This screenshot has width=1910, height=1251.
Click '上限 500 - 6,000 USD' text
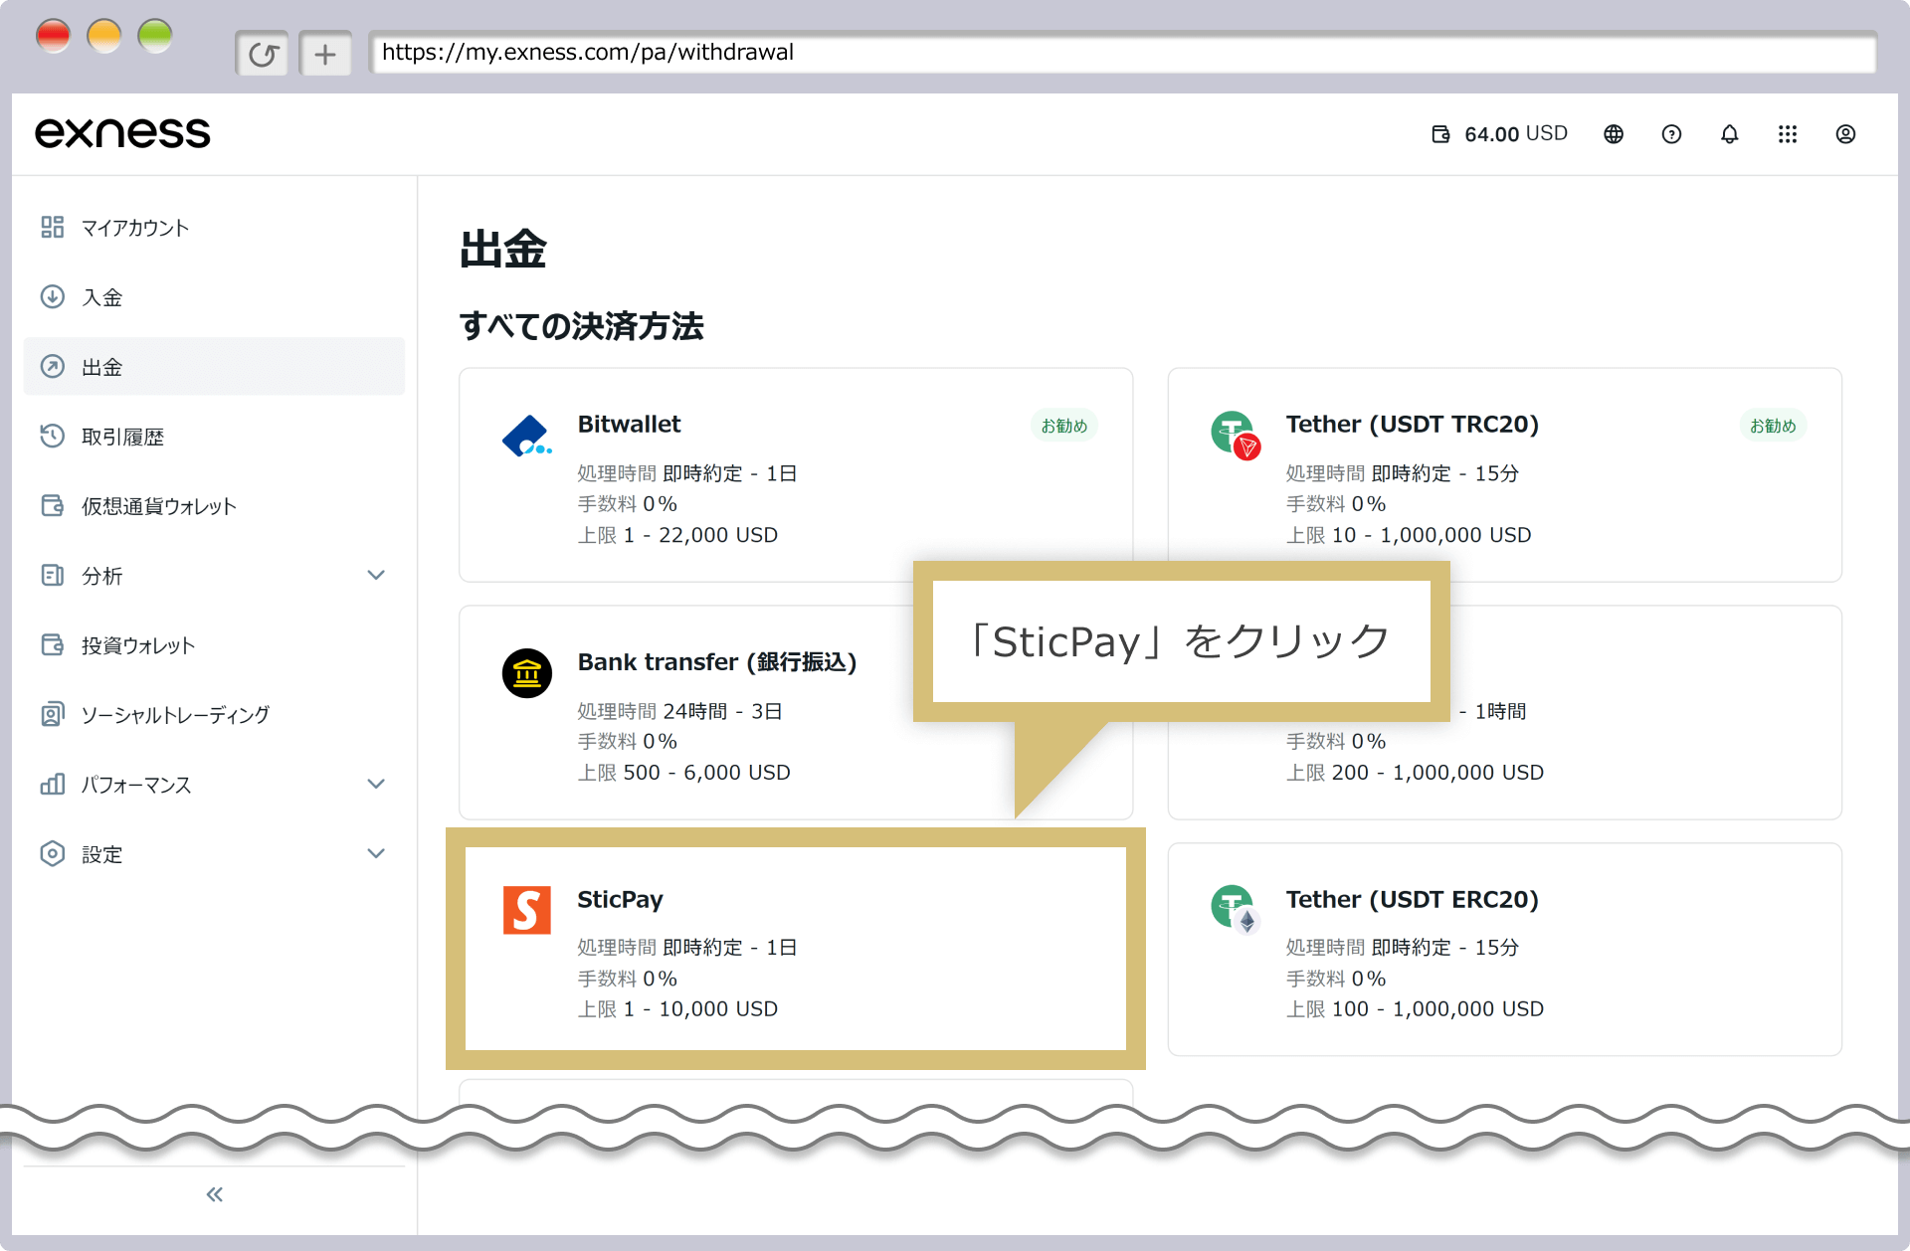(x=684, y=773)
